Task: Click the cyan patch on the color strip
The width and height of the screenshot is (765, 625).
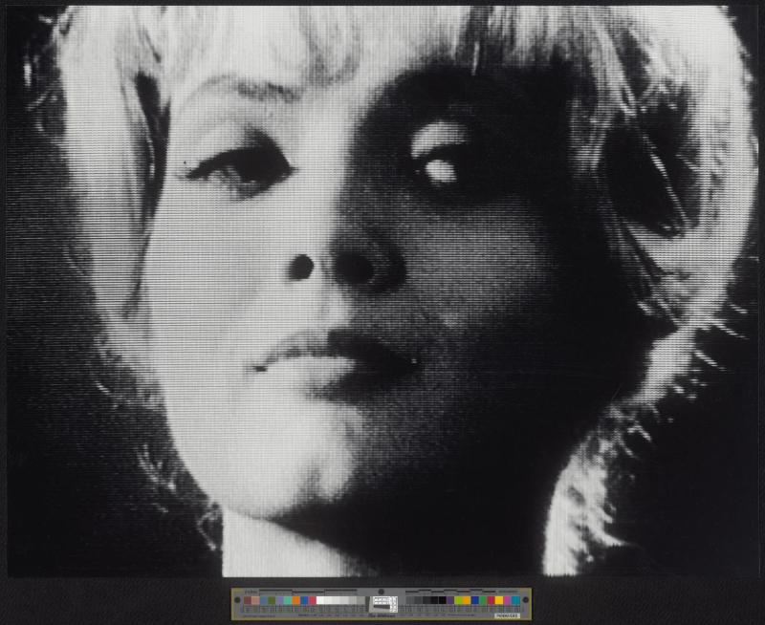Action: (515, 599)
